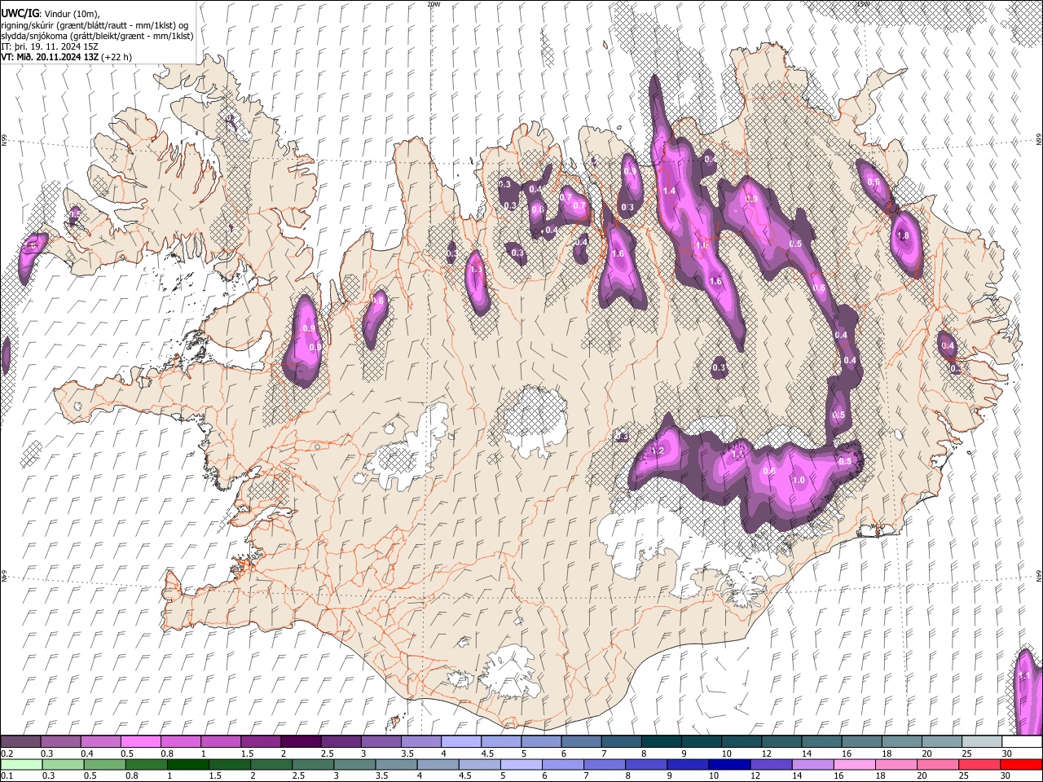Click the '1.2' snowfall value on the map
The height and width of the screenshot is (782, 1043).
click(658, 451)
